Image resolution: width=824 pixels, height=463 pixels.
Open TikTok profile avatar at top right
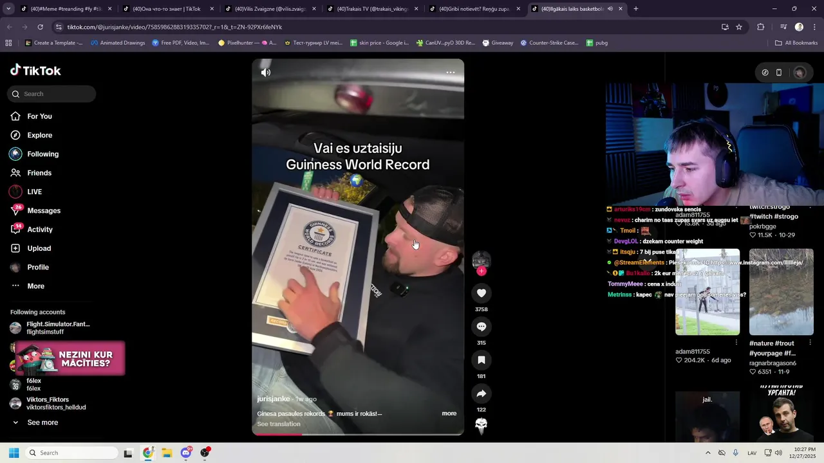pyautogui.click(x=800, y=73)
